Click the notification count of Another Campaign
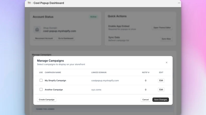 click(x=145, y=90)
